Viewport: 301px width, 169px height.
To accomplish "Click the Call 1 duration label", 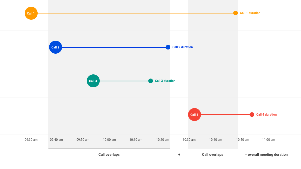I will pos(250,13).
